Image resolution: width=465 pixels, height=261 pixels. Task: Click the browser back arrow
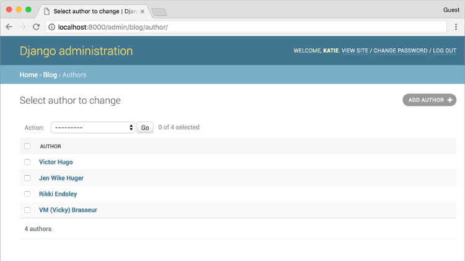pyautogui.click(x=9, y=27)
